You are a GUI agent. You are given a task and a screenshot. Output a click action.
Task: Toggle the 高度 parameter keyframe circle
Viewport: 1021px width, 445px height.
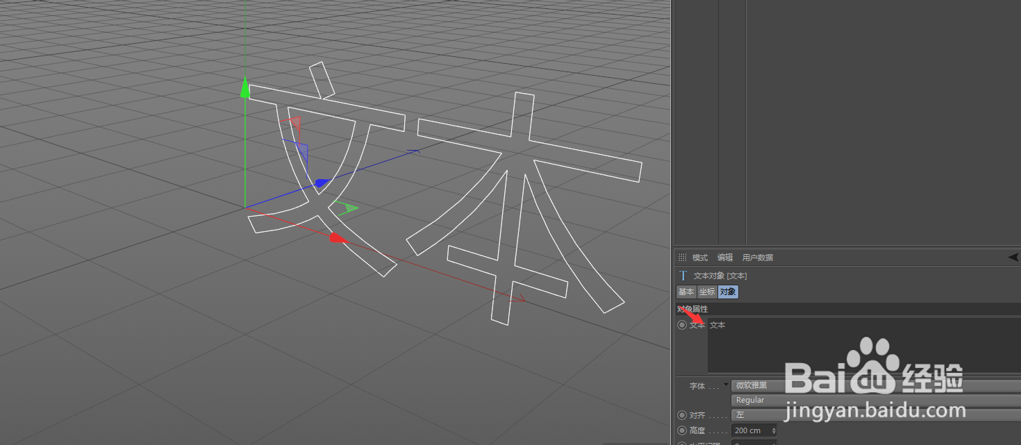coord(682,430)
